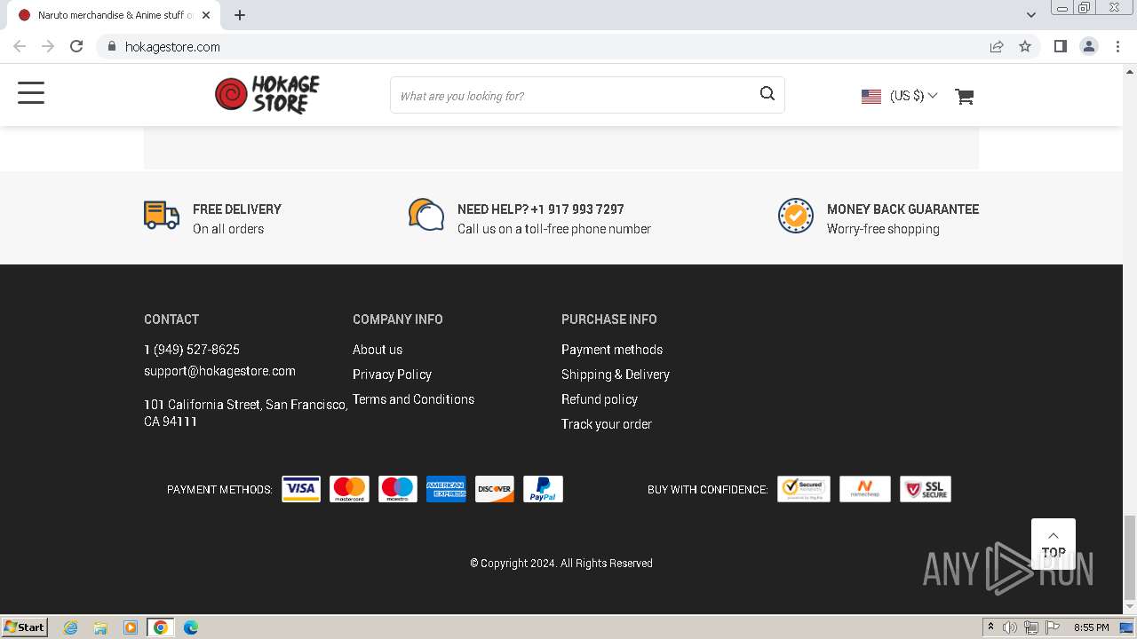The width and height of the screenshot is (1137, 639).
Task: Open Terms and Conditions link
Action: (x=413, y=399)
